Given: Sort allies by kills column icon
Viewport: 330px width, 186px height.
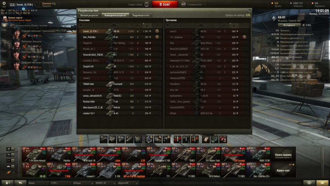Looking at the screenshot, I should pyautogui.click(x=138, y=25).
